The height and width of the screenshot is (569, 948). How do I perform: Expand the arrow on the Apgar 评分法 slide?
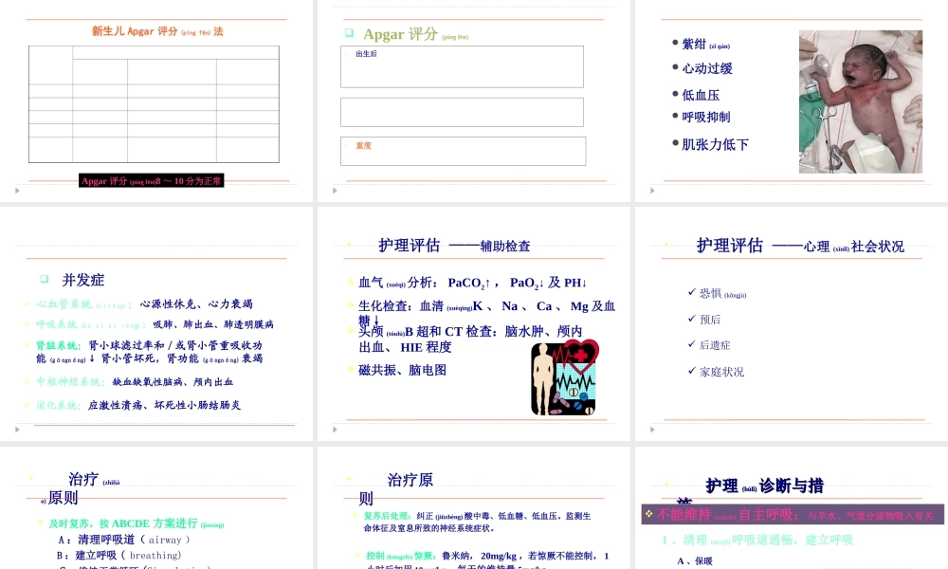click(16, 190)
